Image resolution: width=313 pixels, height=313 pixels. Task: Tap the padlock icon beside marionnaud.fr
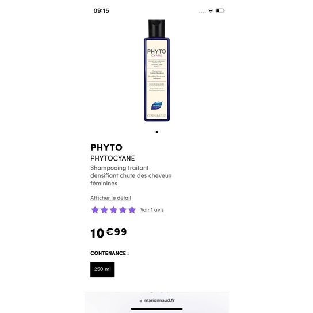click(141, 300)
